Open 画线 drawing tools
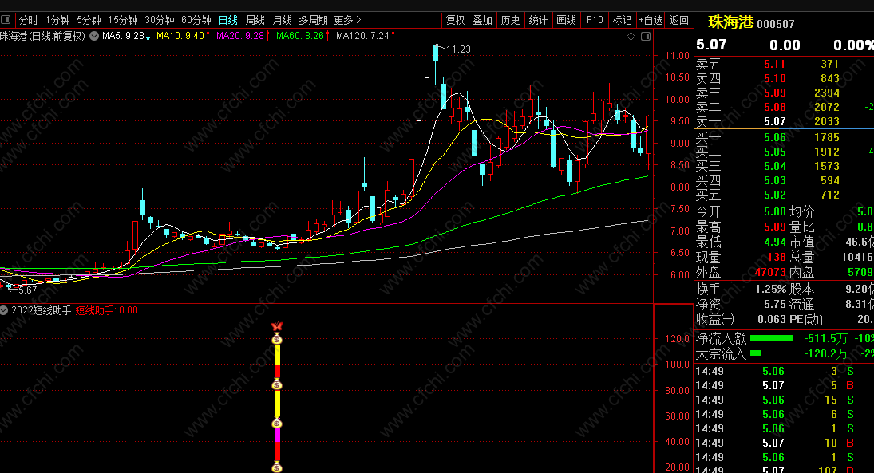The image size is (874, 473). tap(567, 20)
